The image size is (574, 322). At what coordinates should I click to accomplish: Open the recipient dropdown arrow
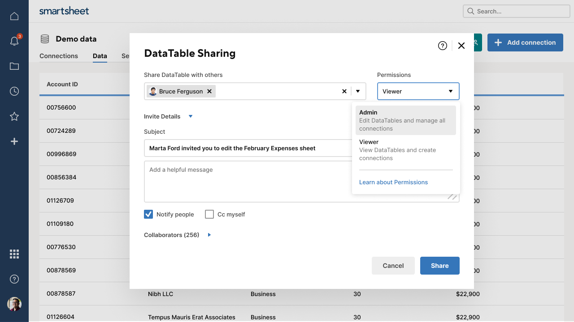click(358, 91)
